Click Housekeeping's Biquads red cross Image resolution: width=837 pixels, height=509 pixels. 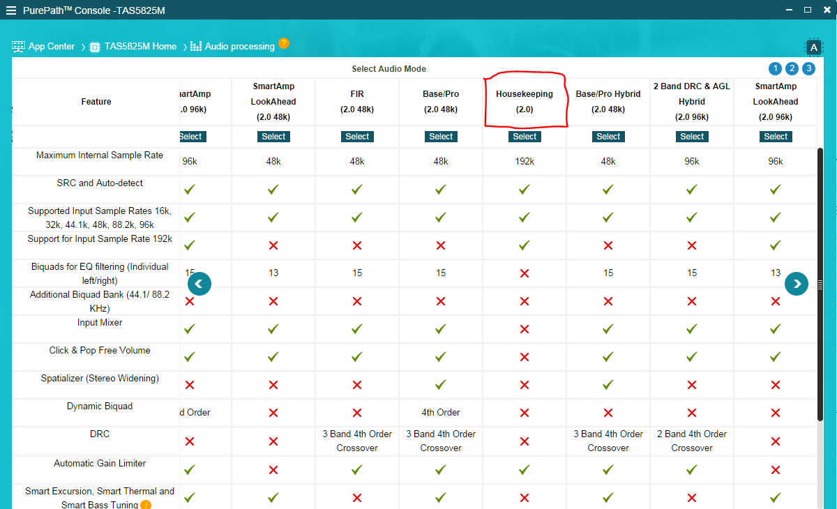point(525,273)
